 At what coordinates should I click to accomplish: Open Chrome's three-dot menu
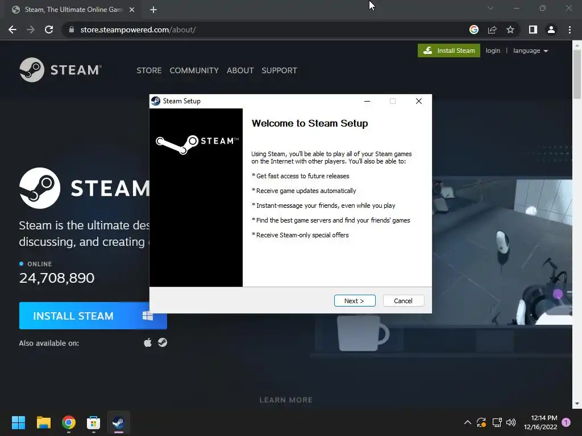[569, 30]
